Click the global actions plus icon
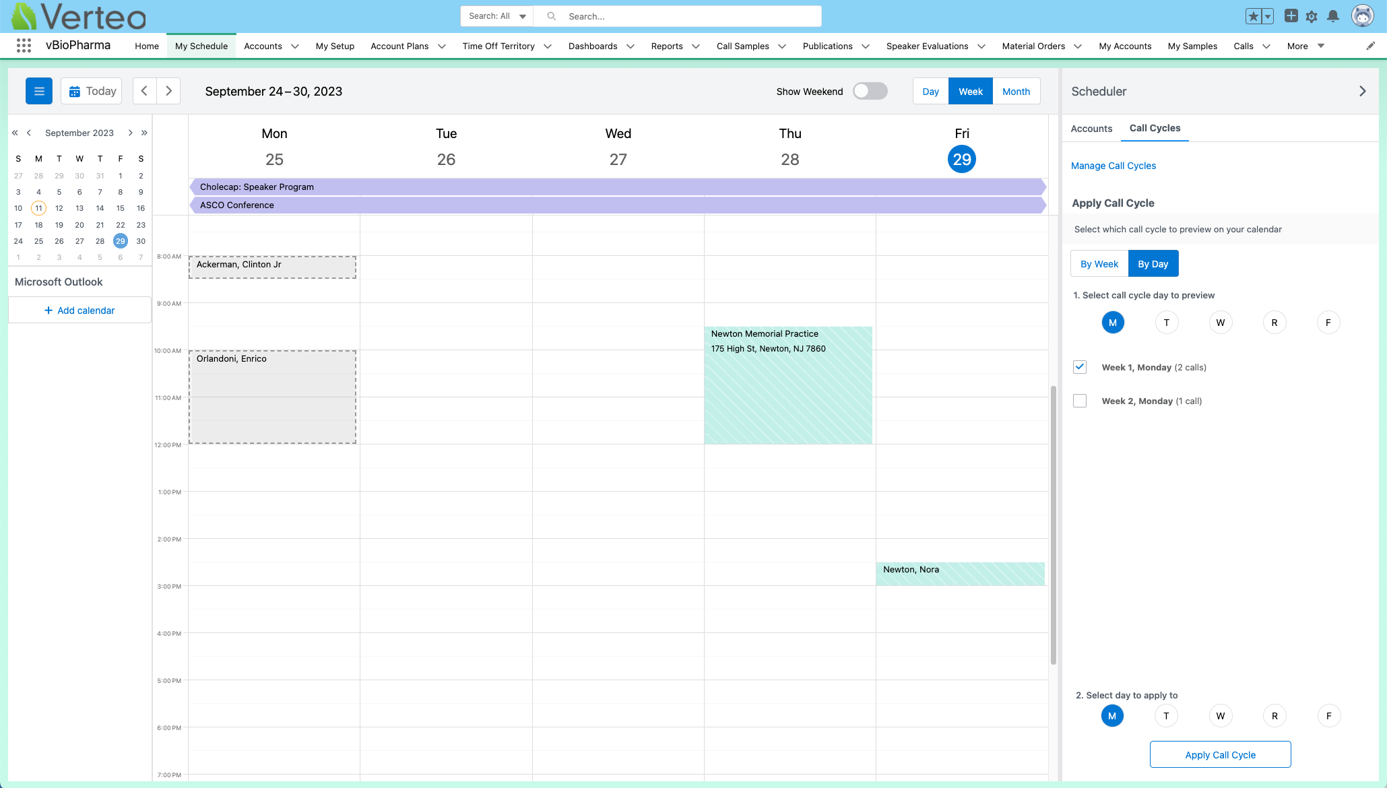 (x=1291, y=15)
